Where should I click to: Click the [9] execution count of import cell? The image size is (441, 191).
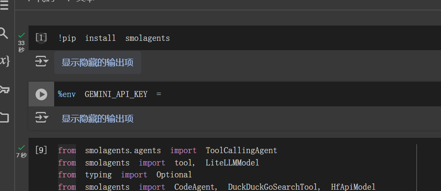pos(41,150)
